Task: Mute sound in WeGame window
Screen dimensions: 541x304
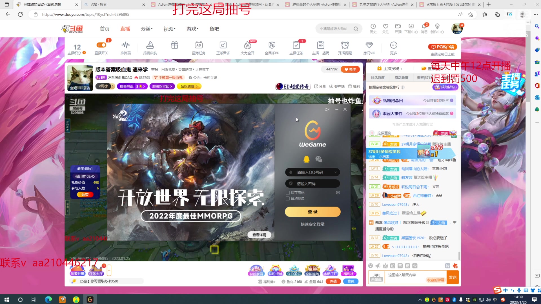Action: point(327,109)
